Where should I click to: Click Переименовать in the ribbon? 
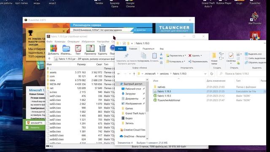(198, 61)
